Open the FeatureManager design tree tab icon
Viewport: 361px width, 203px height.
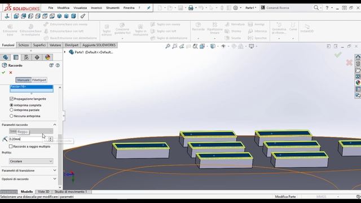pyautogui.click(x=5, y=58)
